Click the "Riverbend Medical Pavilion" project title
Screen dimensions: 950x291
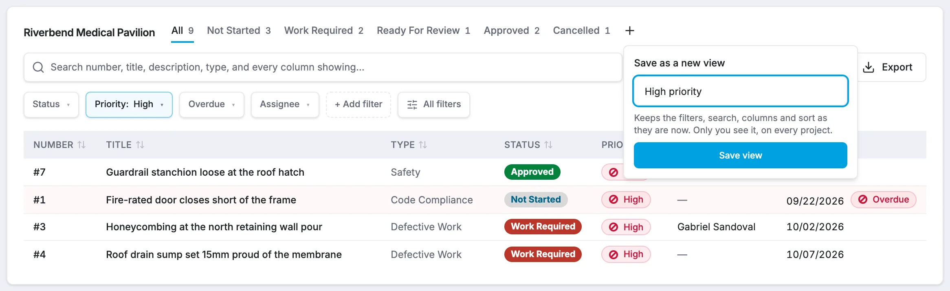click(89, 33)
